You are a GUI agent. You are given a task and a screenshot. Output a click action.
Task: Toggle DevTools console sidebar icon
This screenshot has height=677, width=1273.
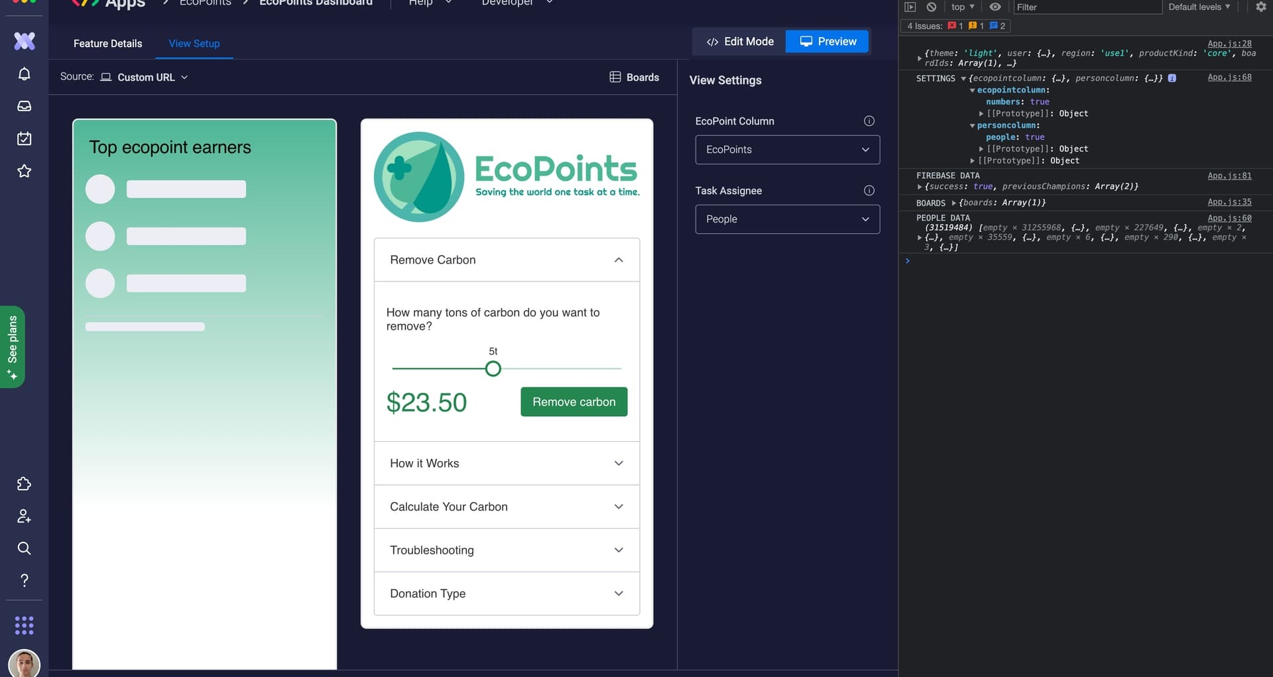[910, 7]
